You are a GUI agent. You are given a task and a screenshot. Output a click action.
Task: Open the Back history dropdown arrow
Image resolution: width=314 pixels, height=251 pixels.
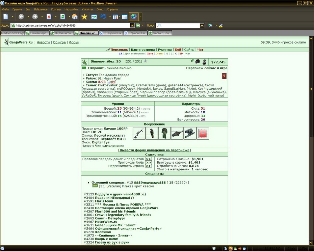click(28, 17)
